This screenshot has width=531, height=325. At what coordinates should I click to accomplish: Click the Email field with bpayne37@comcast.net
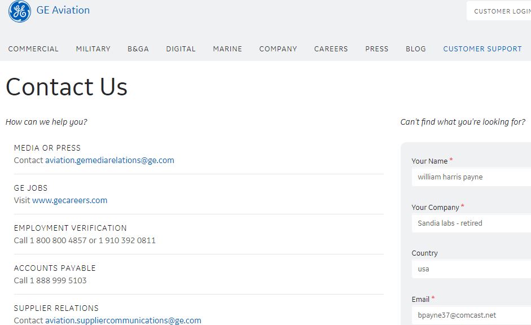(x=471, y=315)
